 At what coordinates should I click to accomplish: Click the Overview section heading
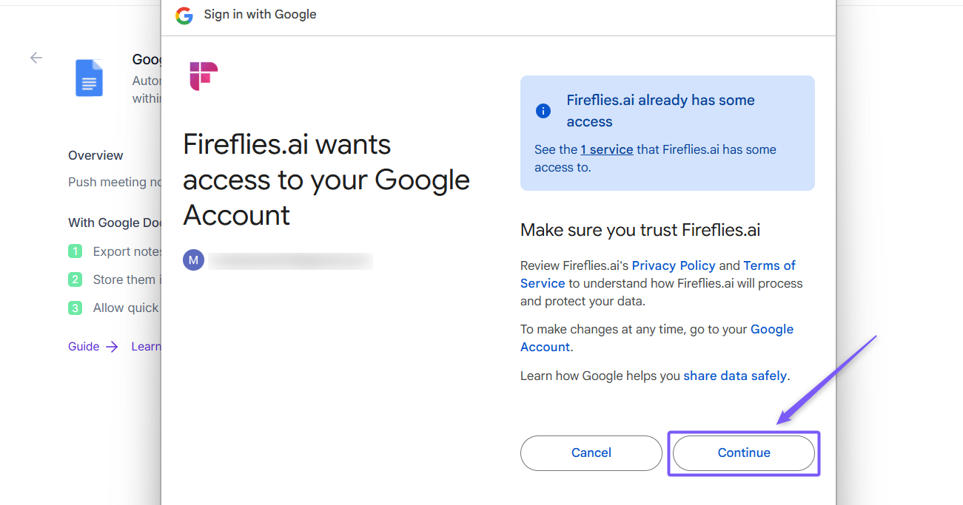pyautogui.click(x=95, y=155)
